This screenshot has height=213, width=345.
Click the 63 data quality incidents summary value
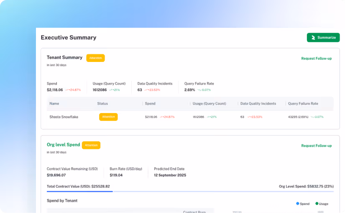click(x=140, y=90)
